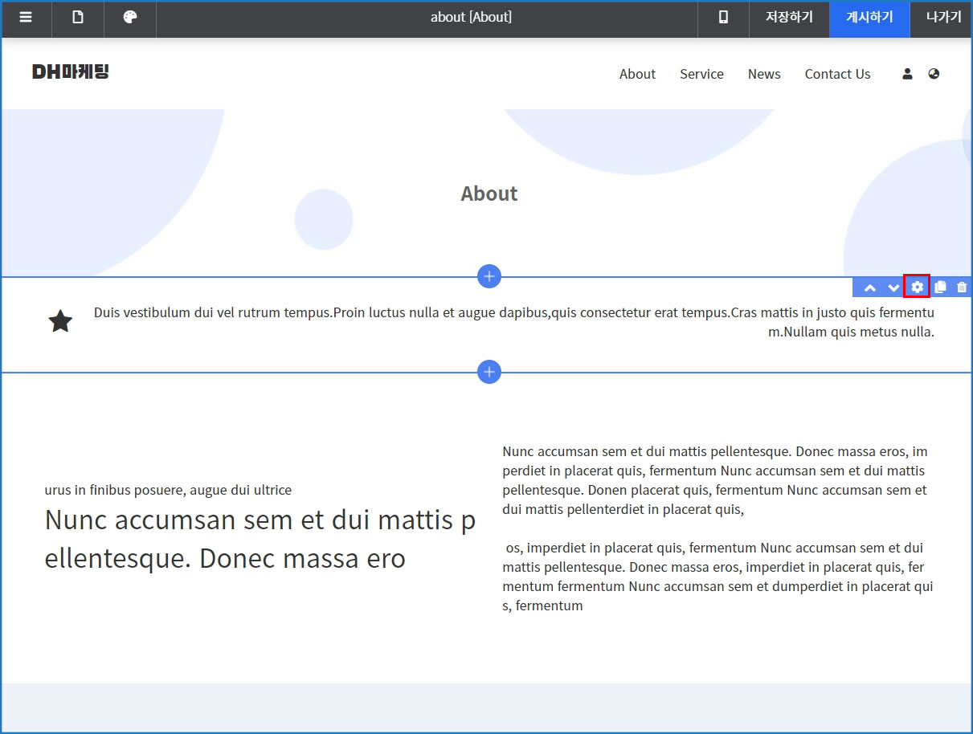Viewport: 973px width, 734px height.
Task: Add a block below the star section
Action: (x=489, y=372)
